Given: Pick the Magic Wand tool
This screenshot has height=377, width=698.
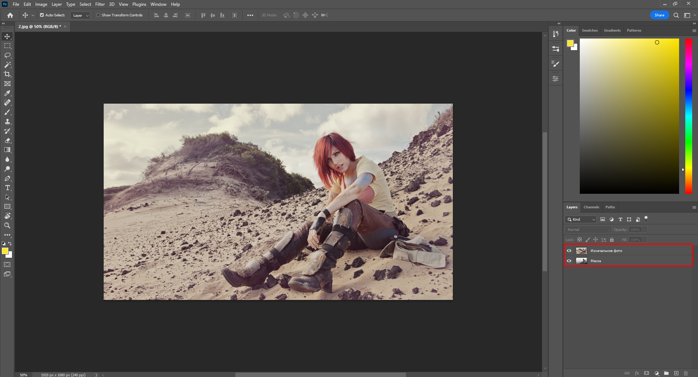Looking at the screenshot, I should 7,65.
